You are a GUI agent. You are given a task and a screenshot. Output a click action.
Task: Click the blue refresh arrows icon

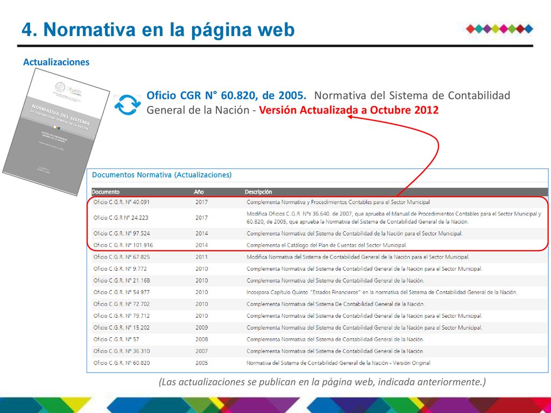[128, 105]
